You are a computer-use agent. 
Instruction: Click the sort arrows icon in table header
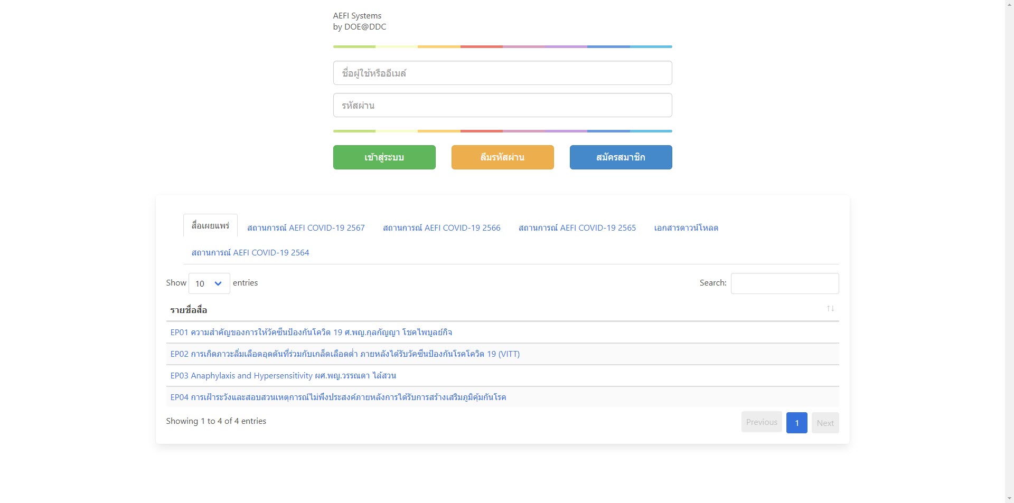830,309
